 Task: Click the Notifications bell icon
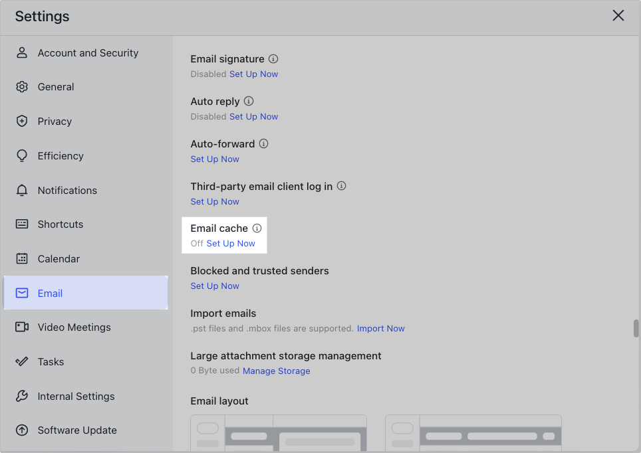tap(22, 190)
